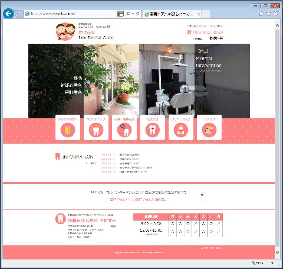
Task: Open the list link under INFORMATION
Action: pos(91,163)
